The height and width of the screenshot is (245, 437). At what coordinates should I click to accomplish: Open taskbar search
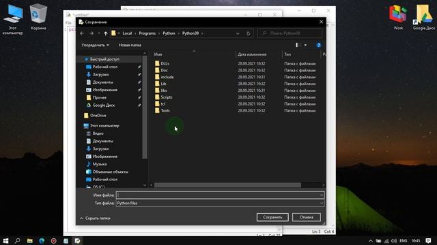point(17,240)
